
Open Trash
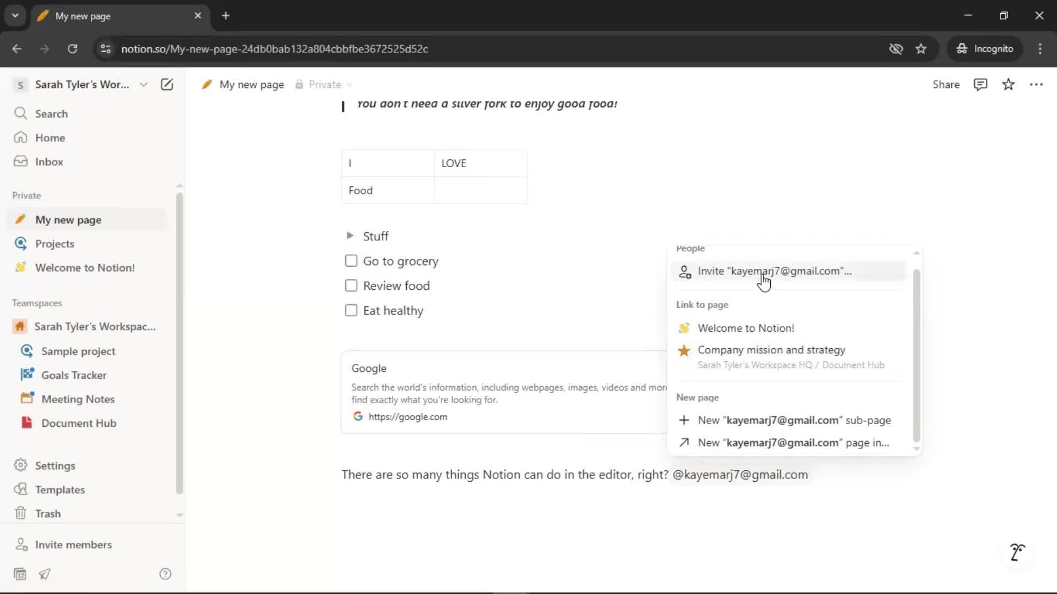coord(87,513)
